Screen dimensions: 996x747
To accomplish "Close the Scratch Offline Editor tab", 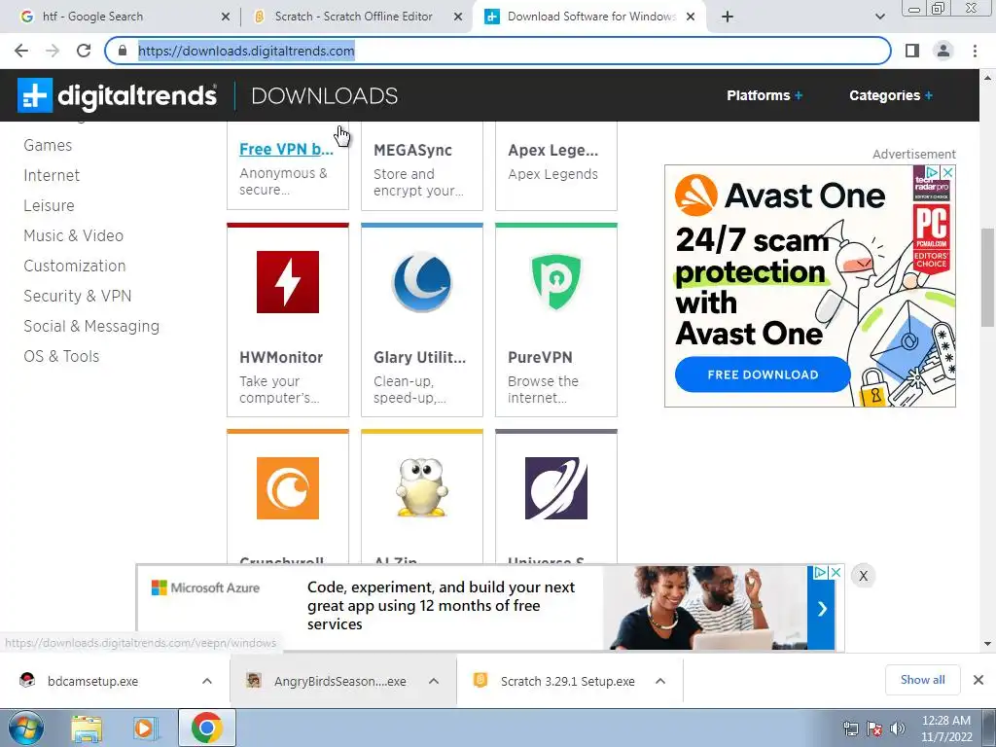I will click(x=458, y=18).
